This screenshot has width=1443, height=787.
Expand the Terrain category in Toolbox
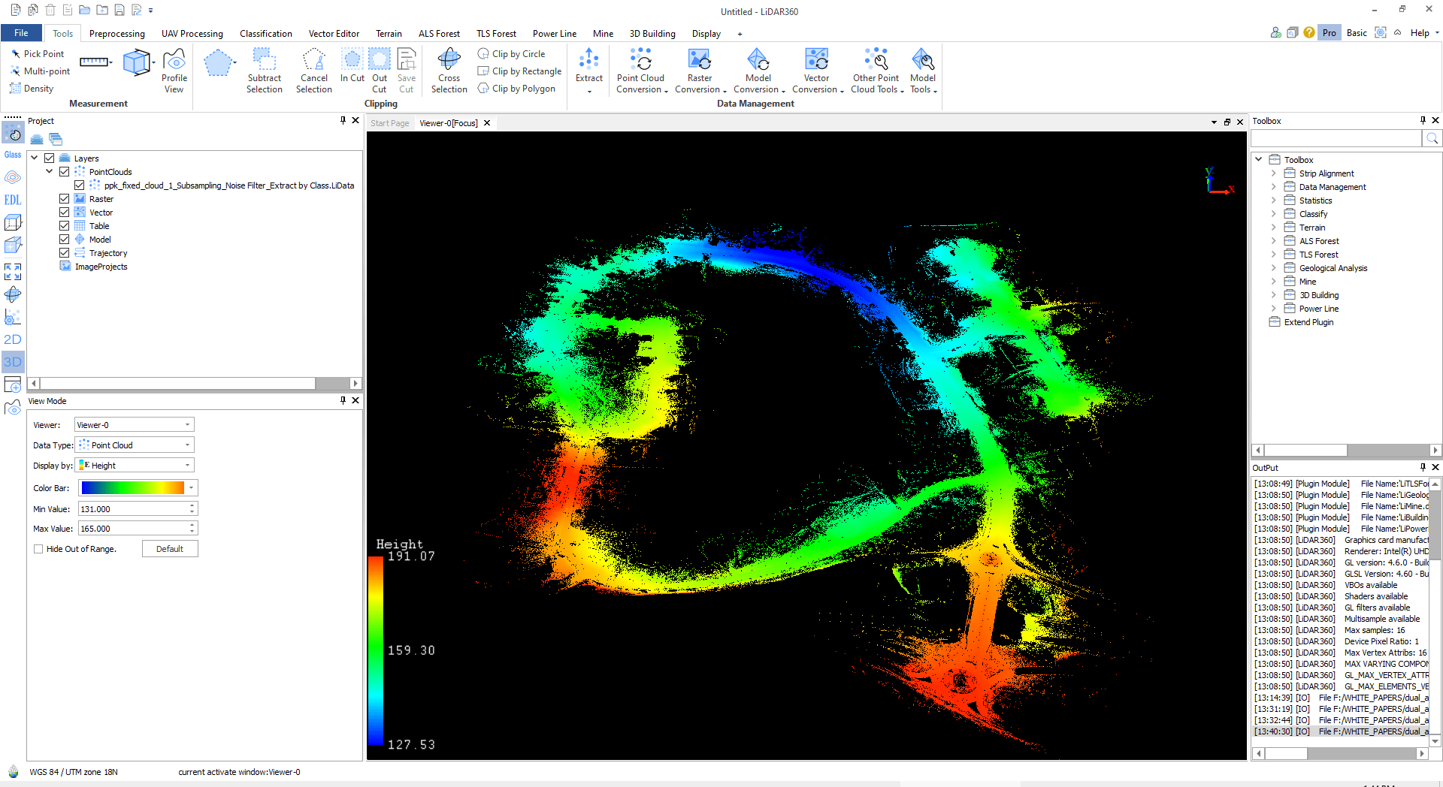point(1273,227)
